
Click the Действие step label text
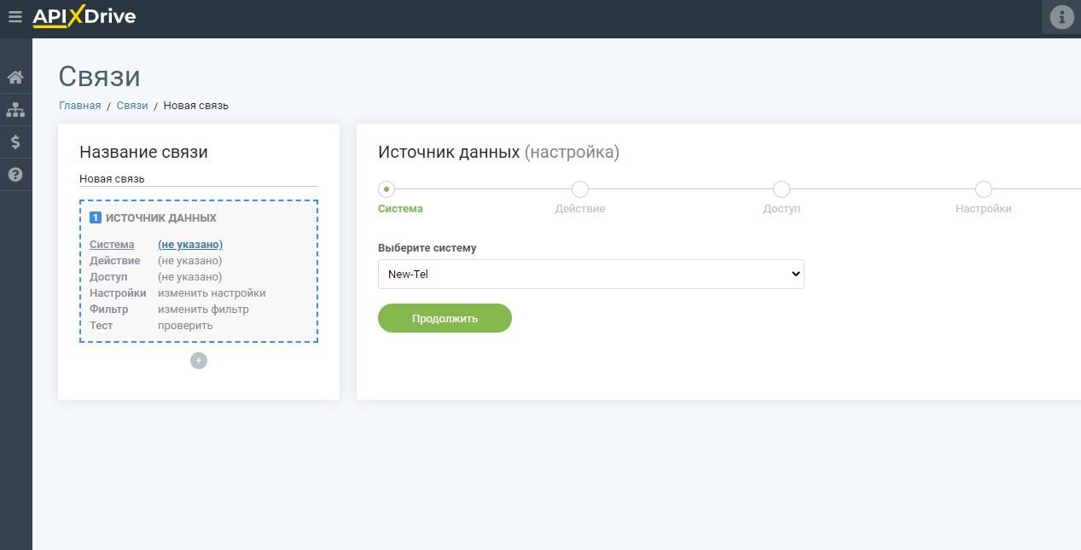580,209
